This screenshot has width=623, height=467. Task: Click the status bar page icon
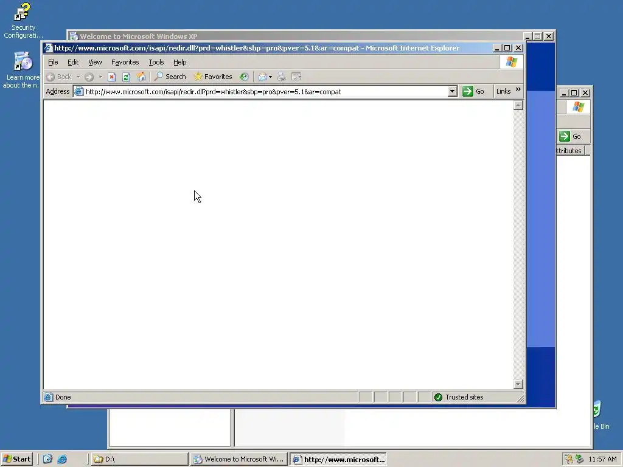click(x=49, y=397)
